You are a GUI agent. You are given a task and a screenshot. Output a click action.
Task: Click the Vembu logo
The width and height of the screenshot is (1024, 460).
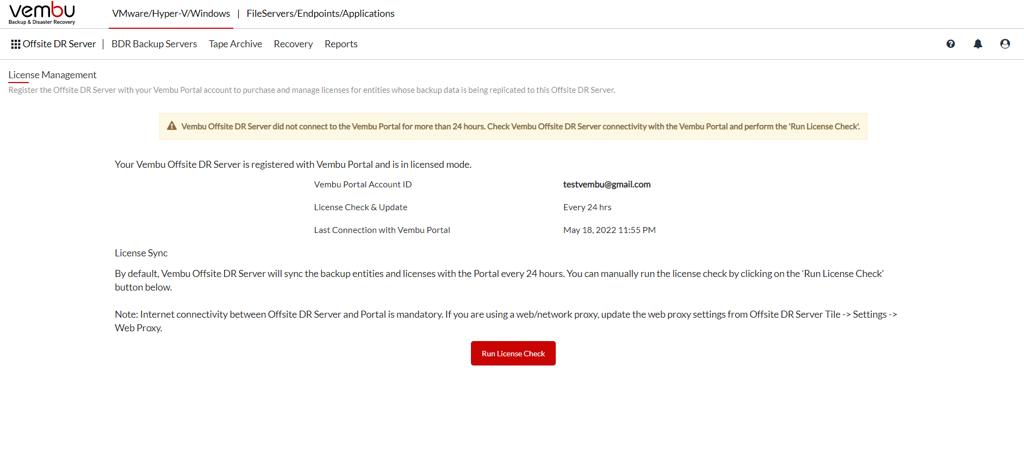42,13
